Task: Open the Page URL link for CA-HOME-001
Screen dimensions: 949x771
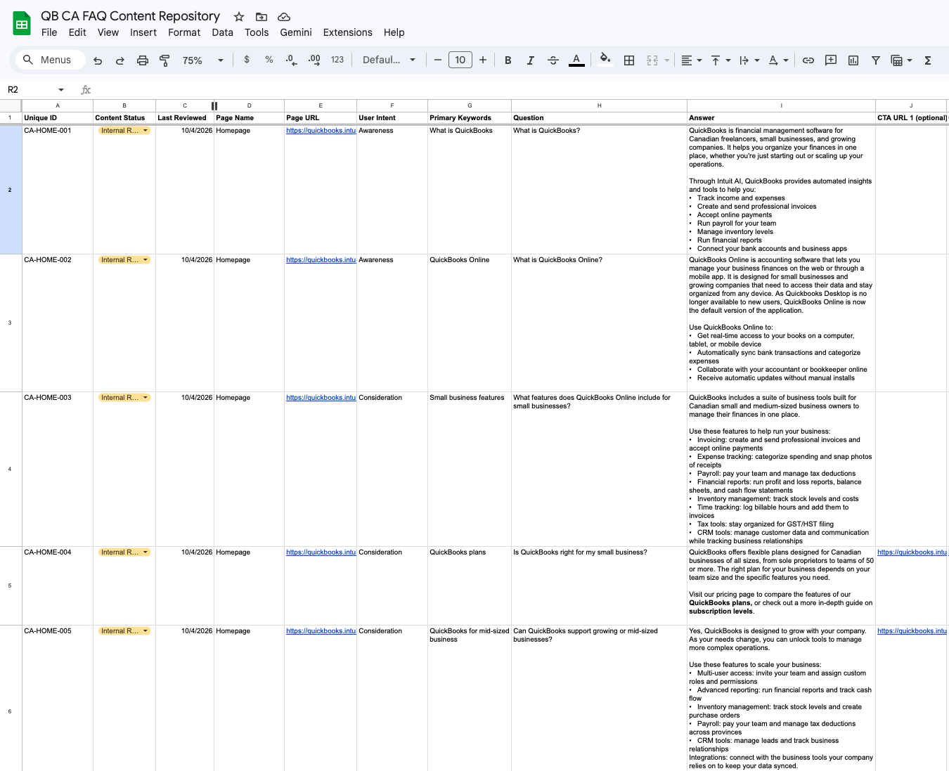Action: (321, 131)
